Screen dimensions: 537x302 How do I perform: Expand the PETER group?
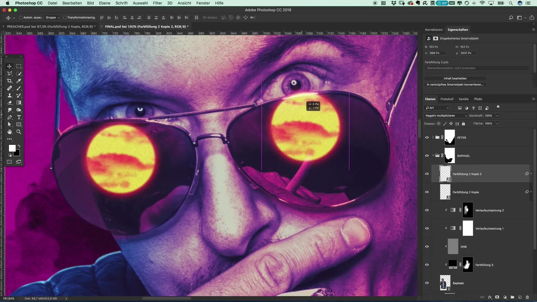433,137
